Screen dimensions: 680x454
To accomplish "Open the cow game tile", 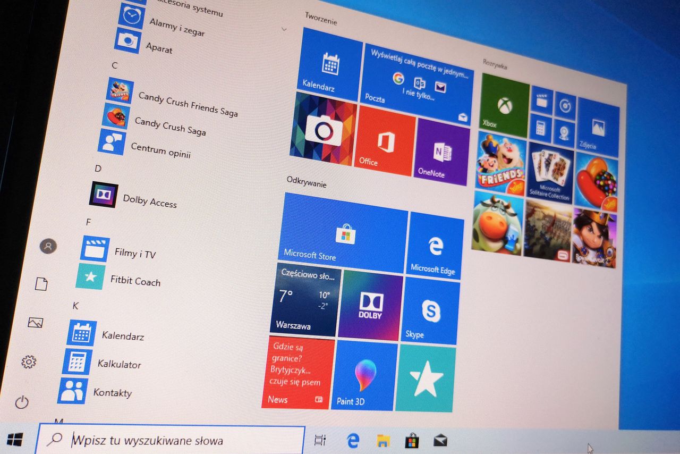I will tap(497, 222).
